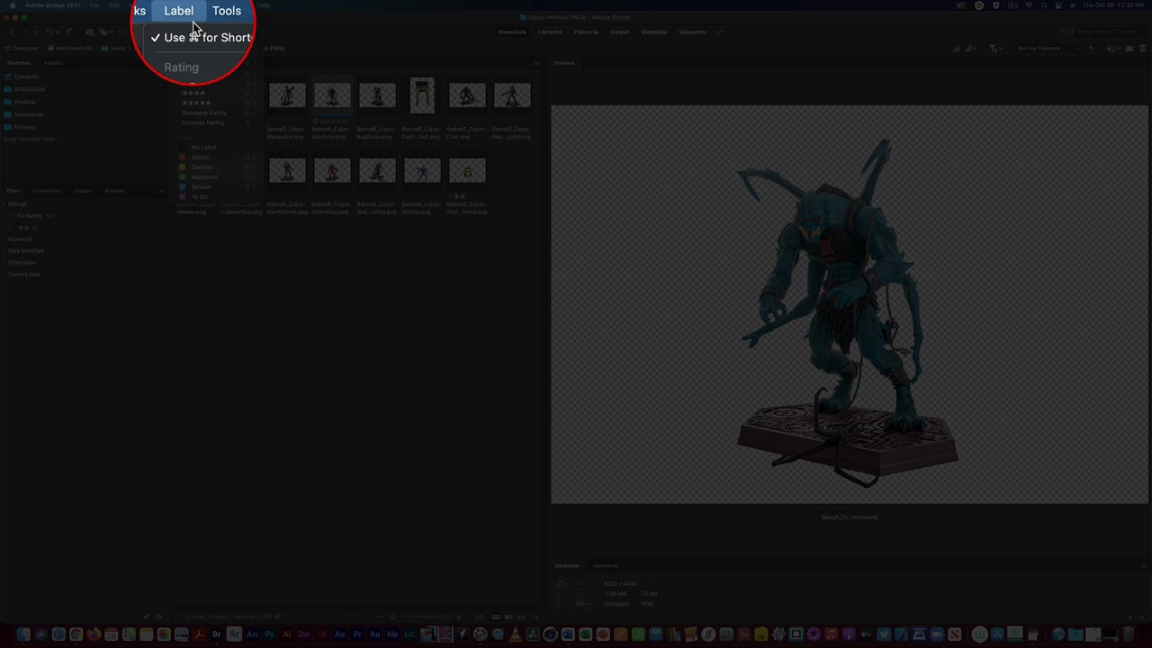
Task: Switch to the Libraries workspace
Action: 550,32
